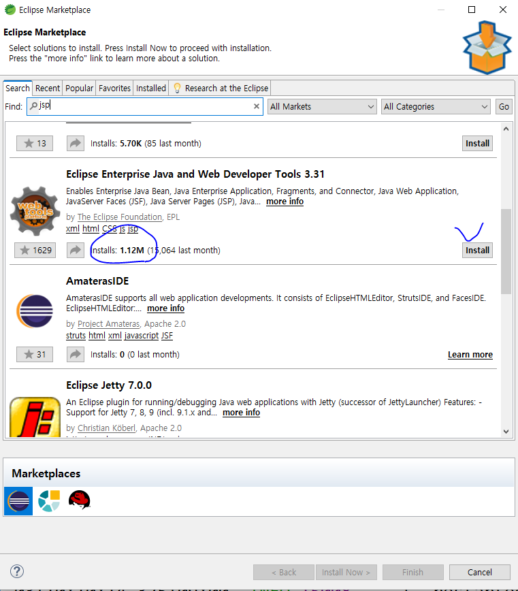Select the Eclipse marketplace icon under Marketplaces
518x591 pixels.
[18, 501]
